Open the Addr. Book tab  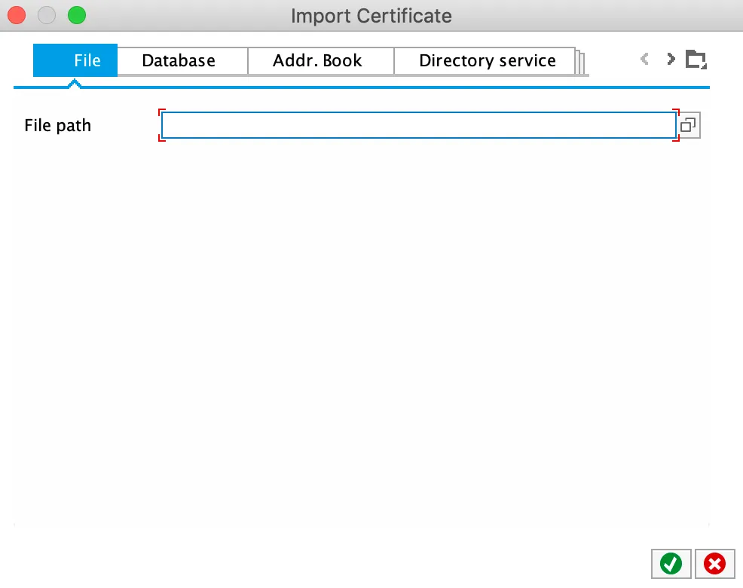coord(317,61)
